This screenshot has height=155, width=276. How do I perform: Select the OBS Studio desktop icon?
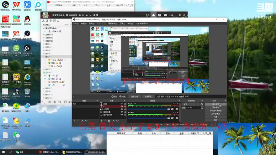[27, 35]
